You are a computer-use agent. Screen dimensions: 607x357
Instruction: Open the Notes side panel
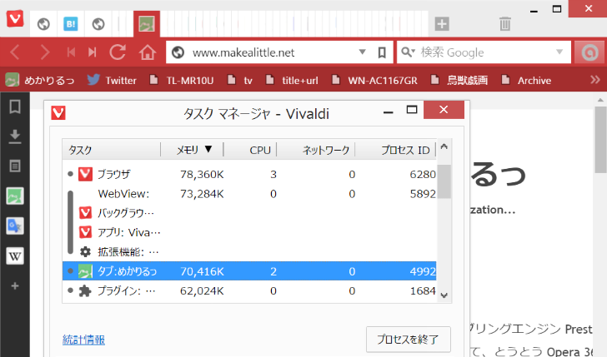pyautogui.click(x=15, y=166)
